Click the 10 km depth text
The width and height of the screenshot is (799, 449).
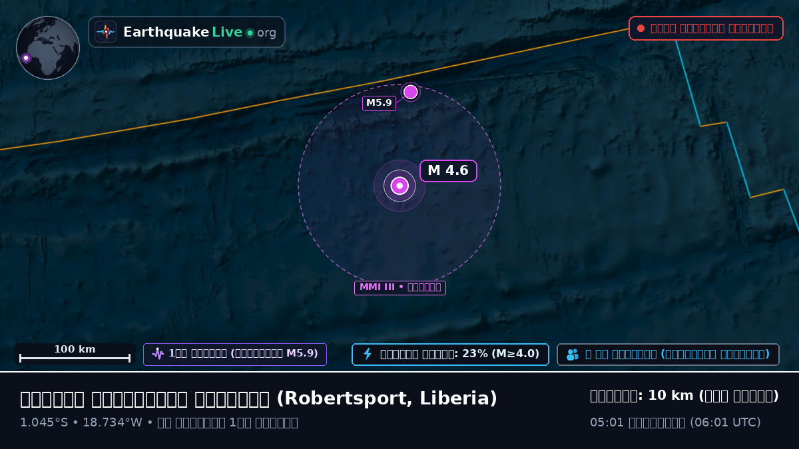point(684,396)
